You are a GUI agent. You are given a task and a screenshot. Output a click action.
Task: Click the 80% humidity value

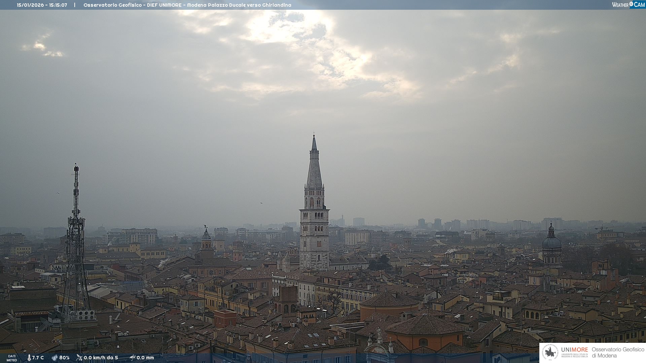click(x=64, y=358)
